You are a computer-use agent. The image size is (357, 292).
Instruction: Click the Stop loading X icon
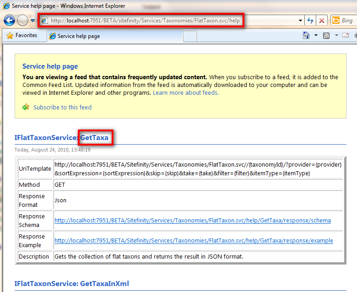click(x=322, y=21)
